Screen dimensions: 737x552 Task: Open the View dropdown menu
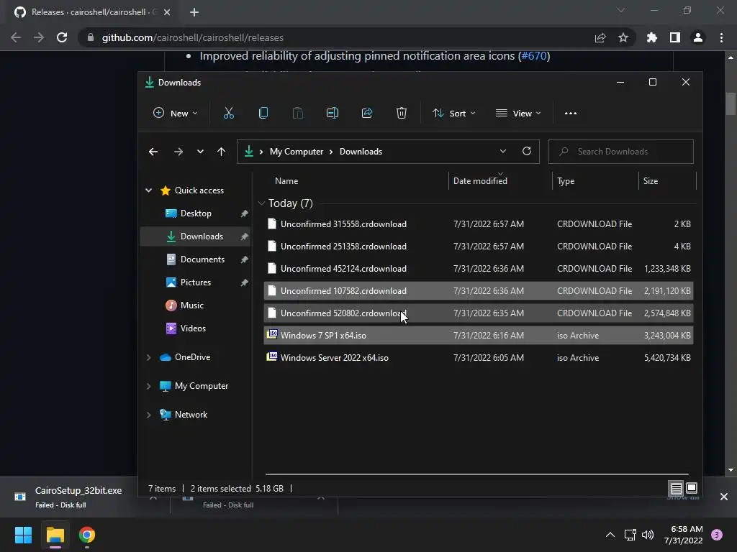click(x=518, y=113)
